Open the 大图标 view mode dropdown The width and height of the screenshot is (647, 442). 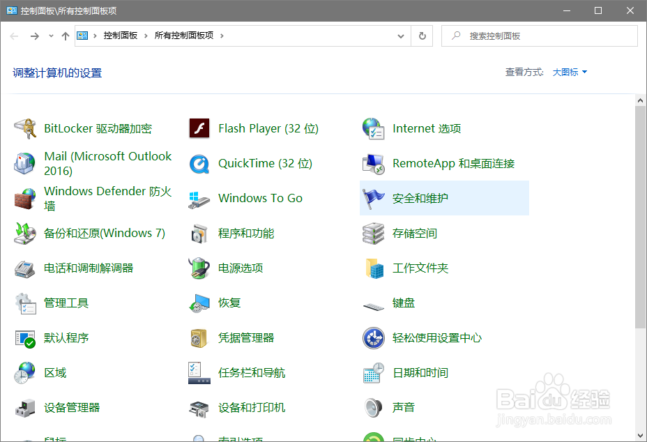click(570, 73)
